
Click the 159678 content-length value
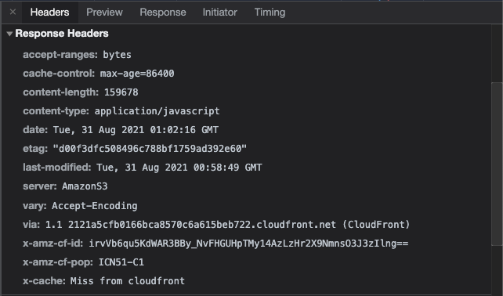pyautogui.click(x=121, y=92)
